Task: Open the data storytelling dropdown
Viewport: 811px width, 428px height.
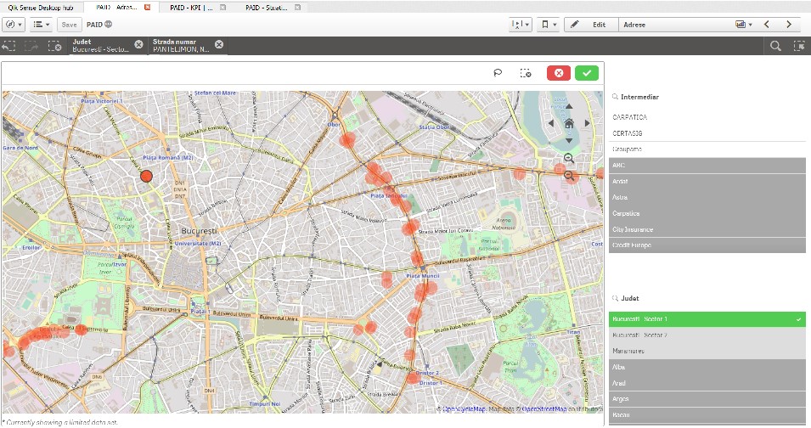Action: click(x=520, y=25)
